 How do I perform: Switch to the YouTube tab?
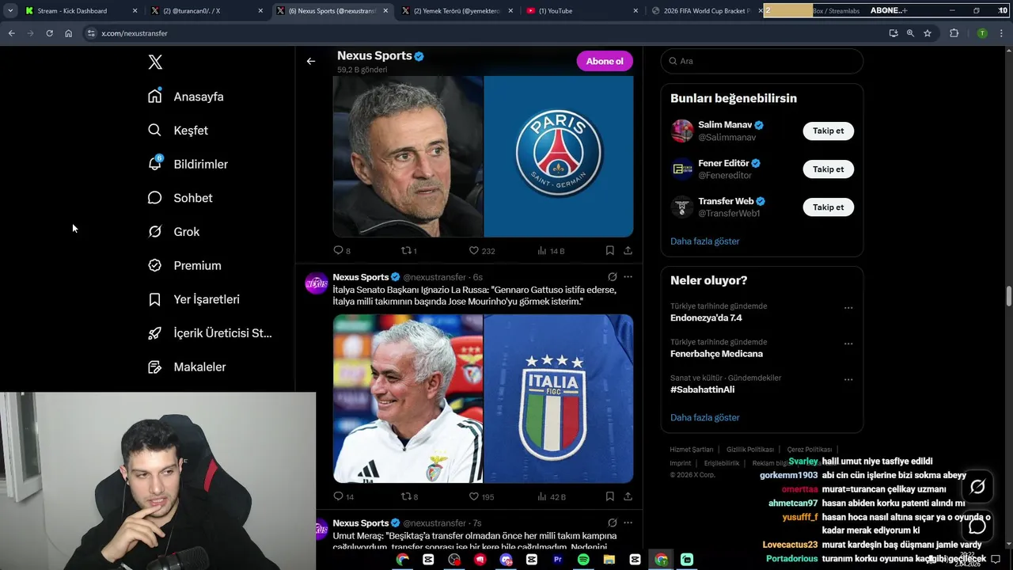[582, 11]
